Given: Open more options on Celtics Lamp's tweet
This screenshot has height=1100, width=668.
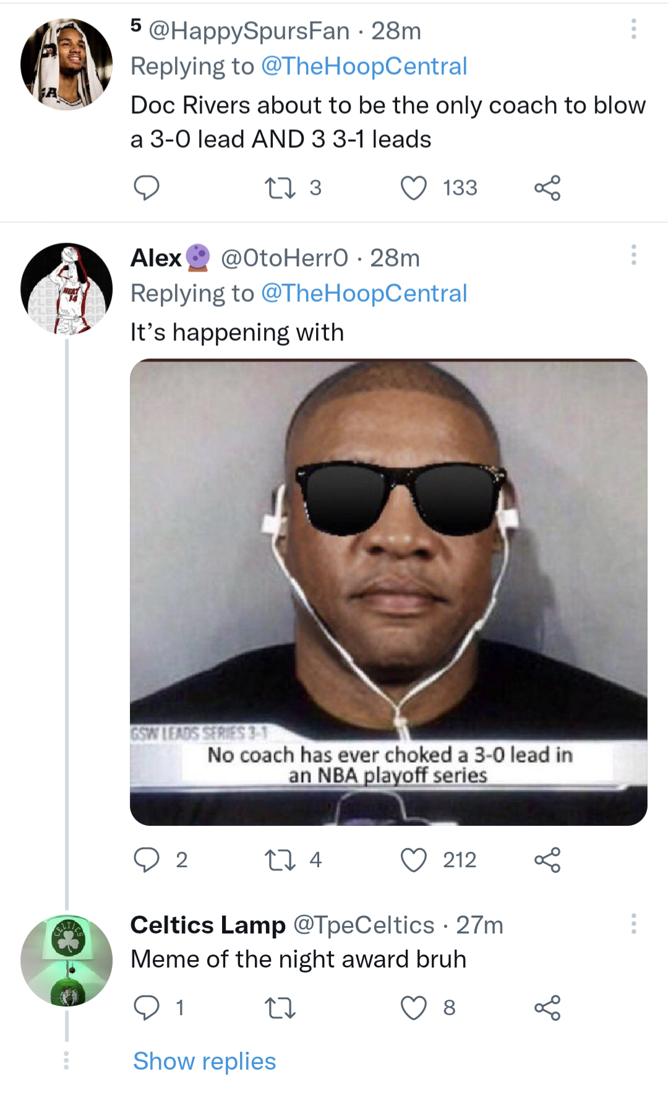Looking at the screenshot, I should point(633,924).
